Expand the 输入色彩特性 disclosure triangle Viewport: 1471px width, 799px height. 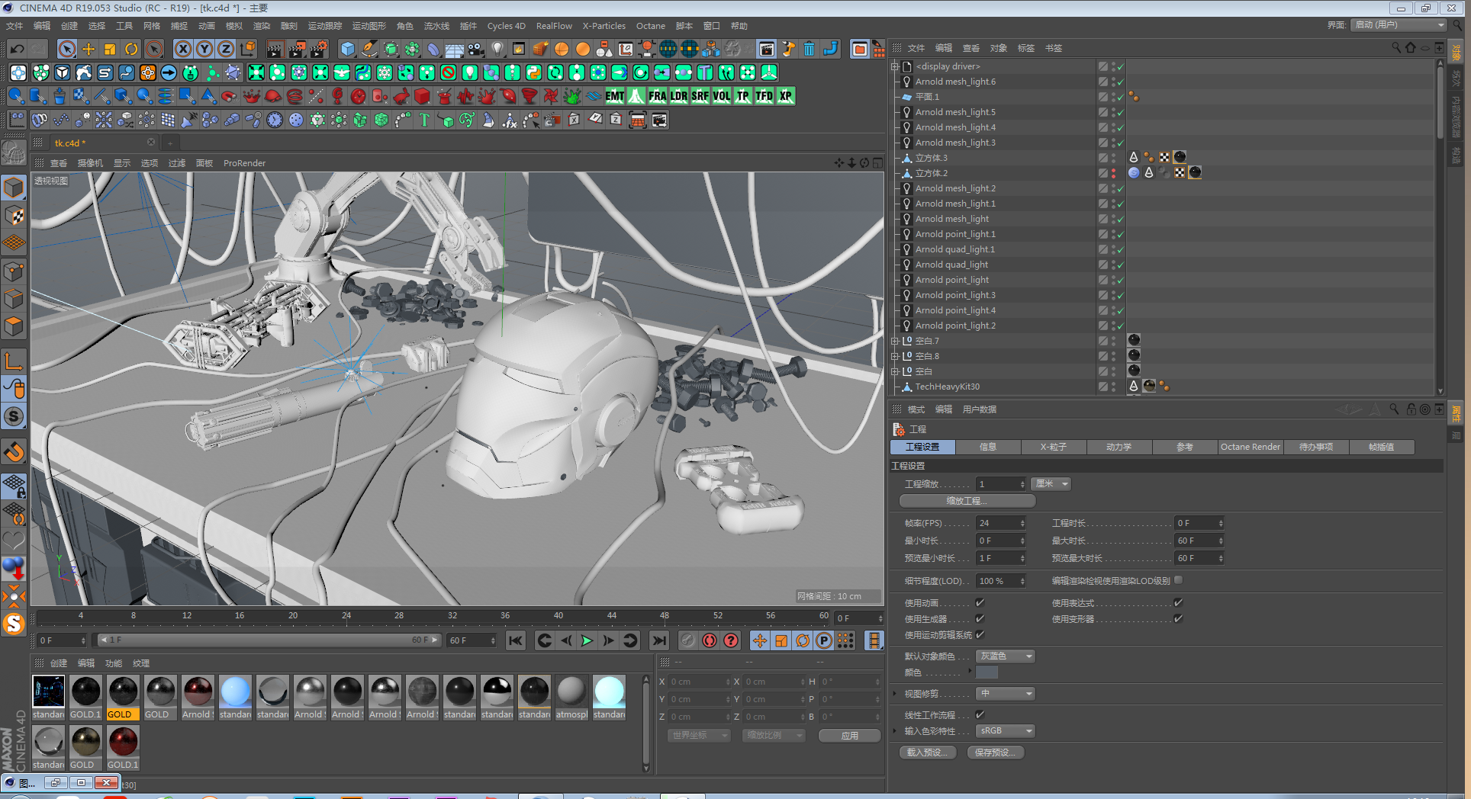click(x=894, y=730)
